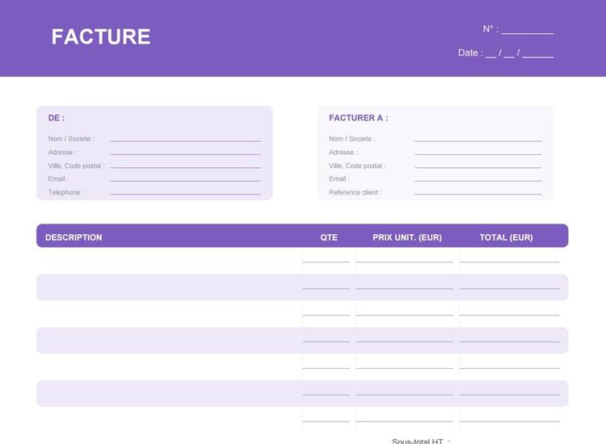Click the FACTURE title text
This screenshot has height=444, width=606.
(x=101, y=37)
